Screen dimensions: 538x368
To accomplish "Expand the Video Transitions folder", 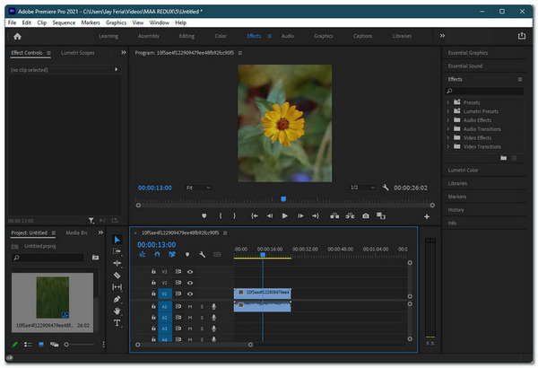I will 447,146.
